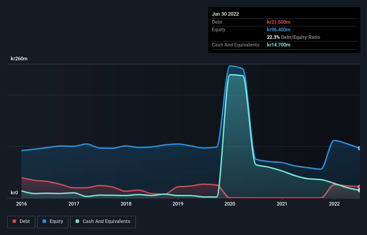Click the kr0 y-axis label

tap(14, 193)
